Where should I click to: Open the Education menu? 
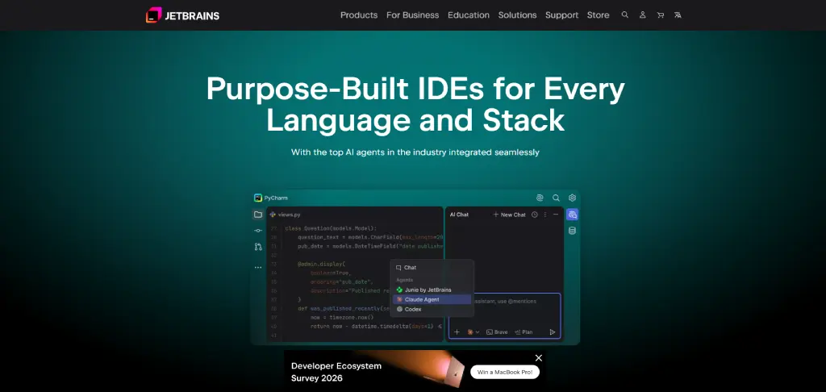click(469, 15)
